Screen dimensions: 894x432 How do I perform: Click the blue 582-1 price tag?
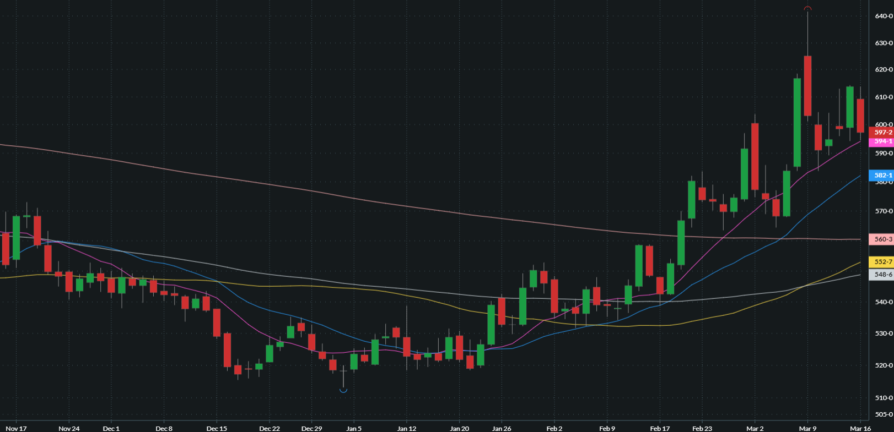coord(881,176)
